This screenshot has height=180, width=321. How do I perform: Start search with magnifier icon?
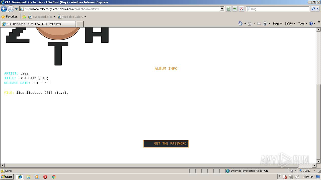[x=313, y=9]
